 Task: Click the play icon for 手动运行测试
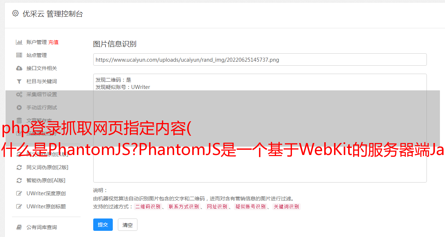(x=19, y=107)
